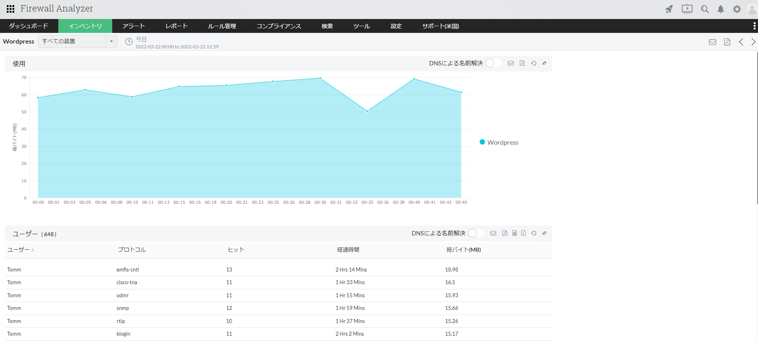Viewport: 758px width, 342px height.
Task: Email the user table report
Action: click(x=493, y=233)
